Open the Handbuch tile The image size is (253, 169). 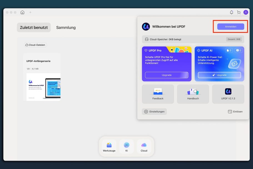(193, 94)
